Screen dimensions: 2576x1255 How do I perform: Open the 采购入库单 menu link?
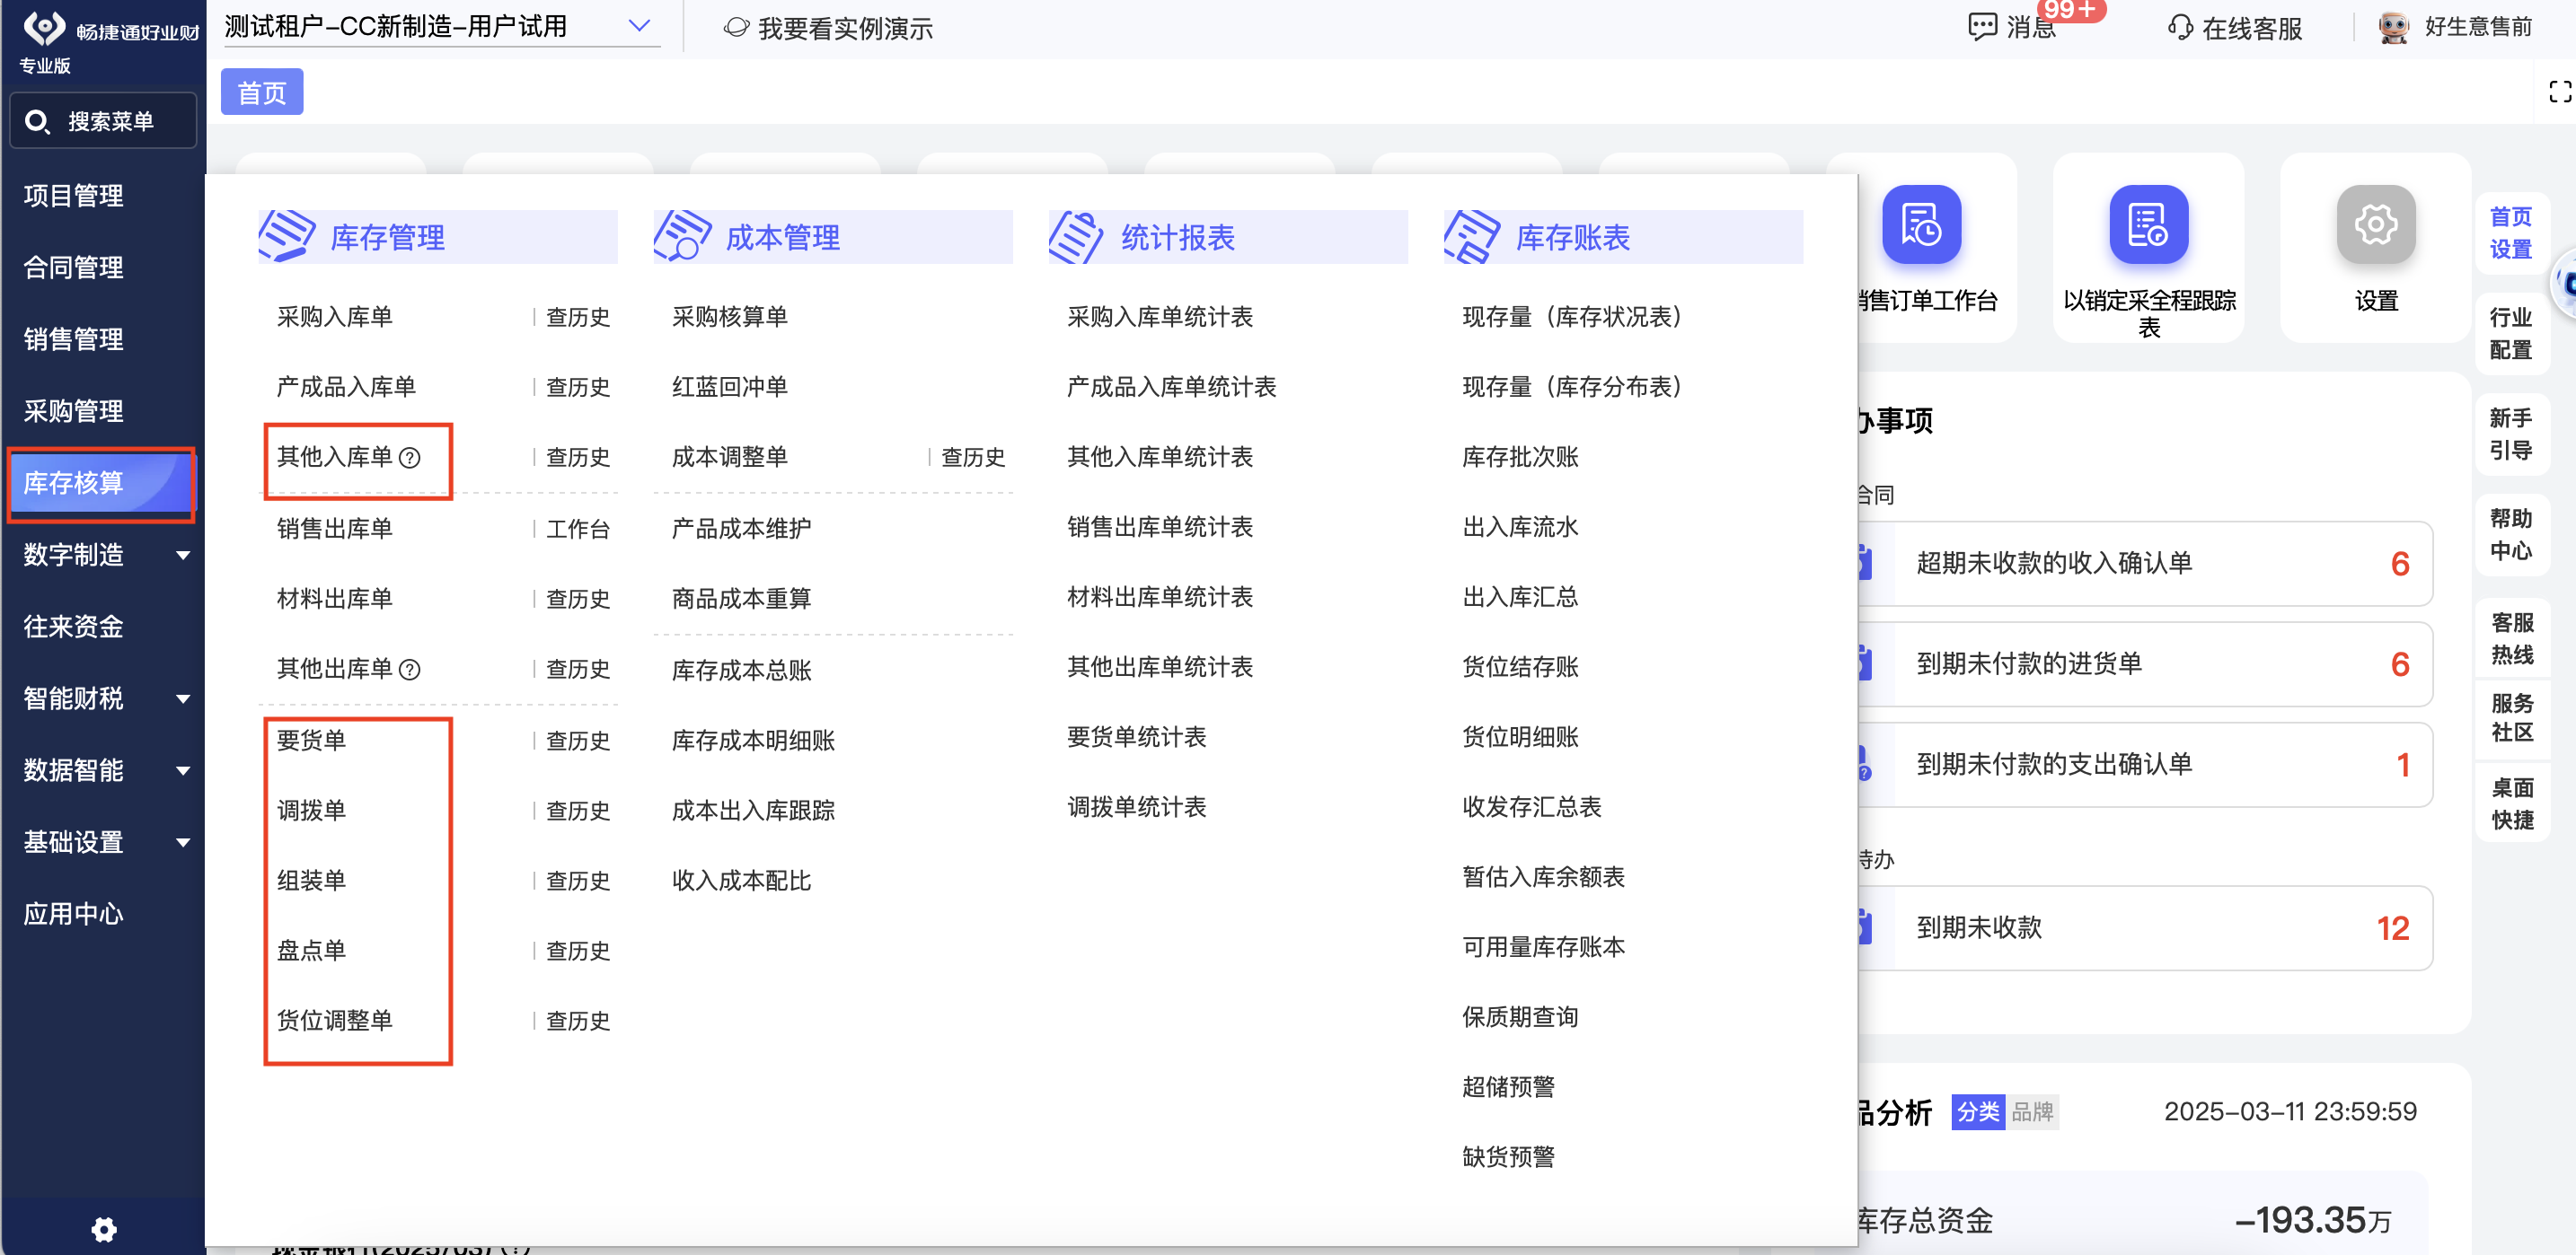[335, 317]
